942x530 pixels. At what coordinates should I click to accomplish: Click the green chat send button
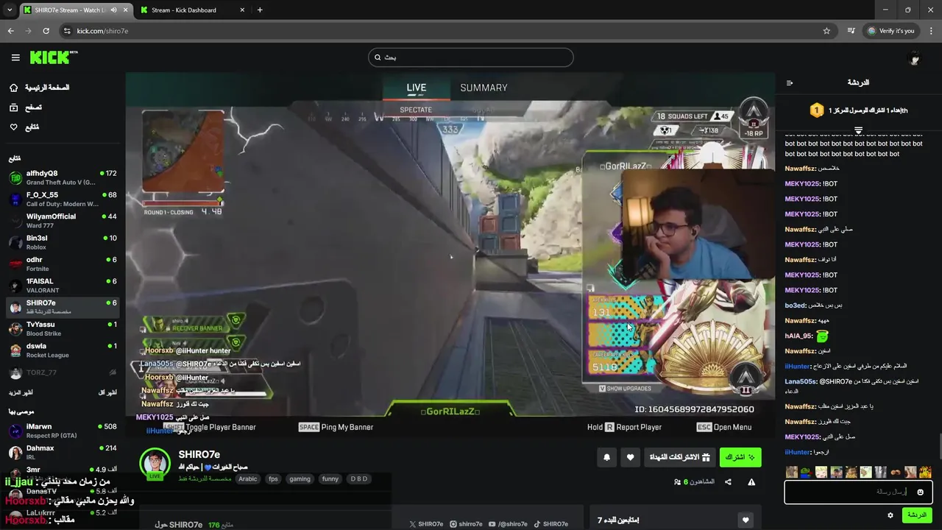pyautogui.click(x=917, y=515)
